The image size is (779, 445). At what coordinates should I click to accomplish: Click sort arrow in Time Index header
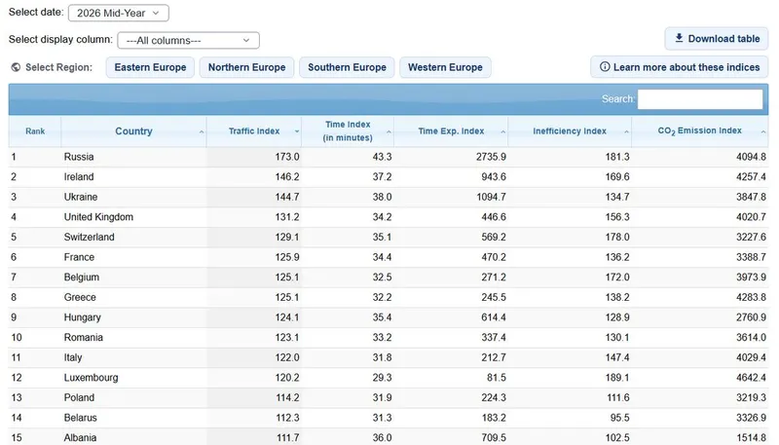pyautogui.click(x=389, y=132)
